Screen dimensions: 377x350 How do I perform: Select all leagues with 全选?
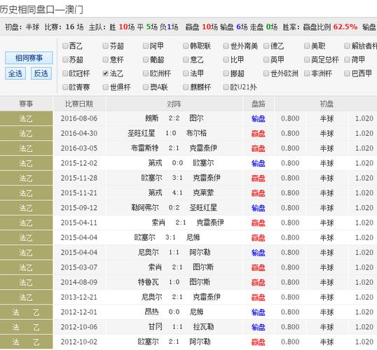[x=15, y=73]
